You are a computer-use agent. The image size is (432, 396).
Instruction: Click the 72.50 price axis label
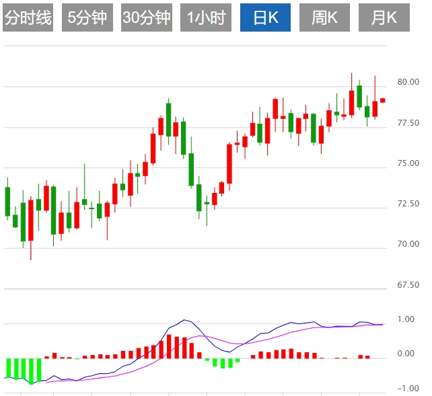(408, 204)
